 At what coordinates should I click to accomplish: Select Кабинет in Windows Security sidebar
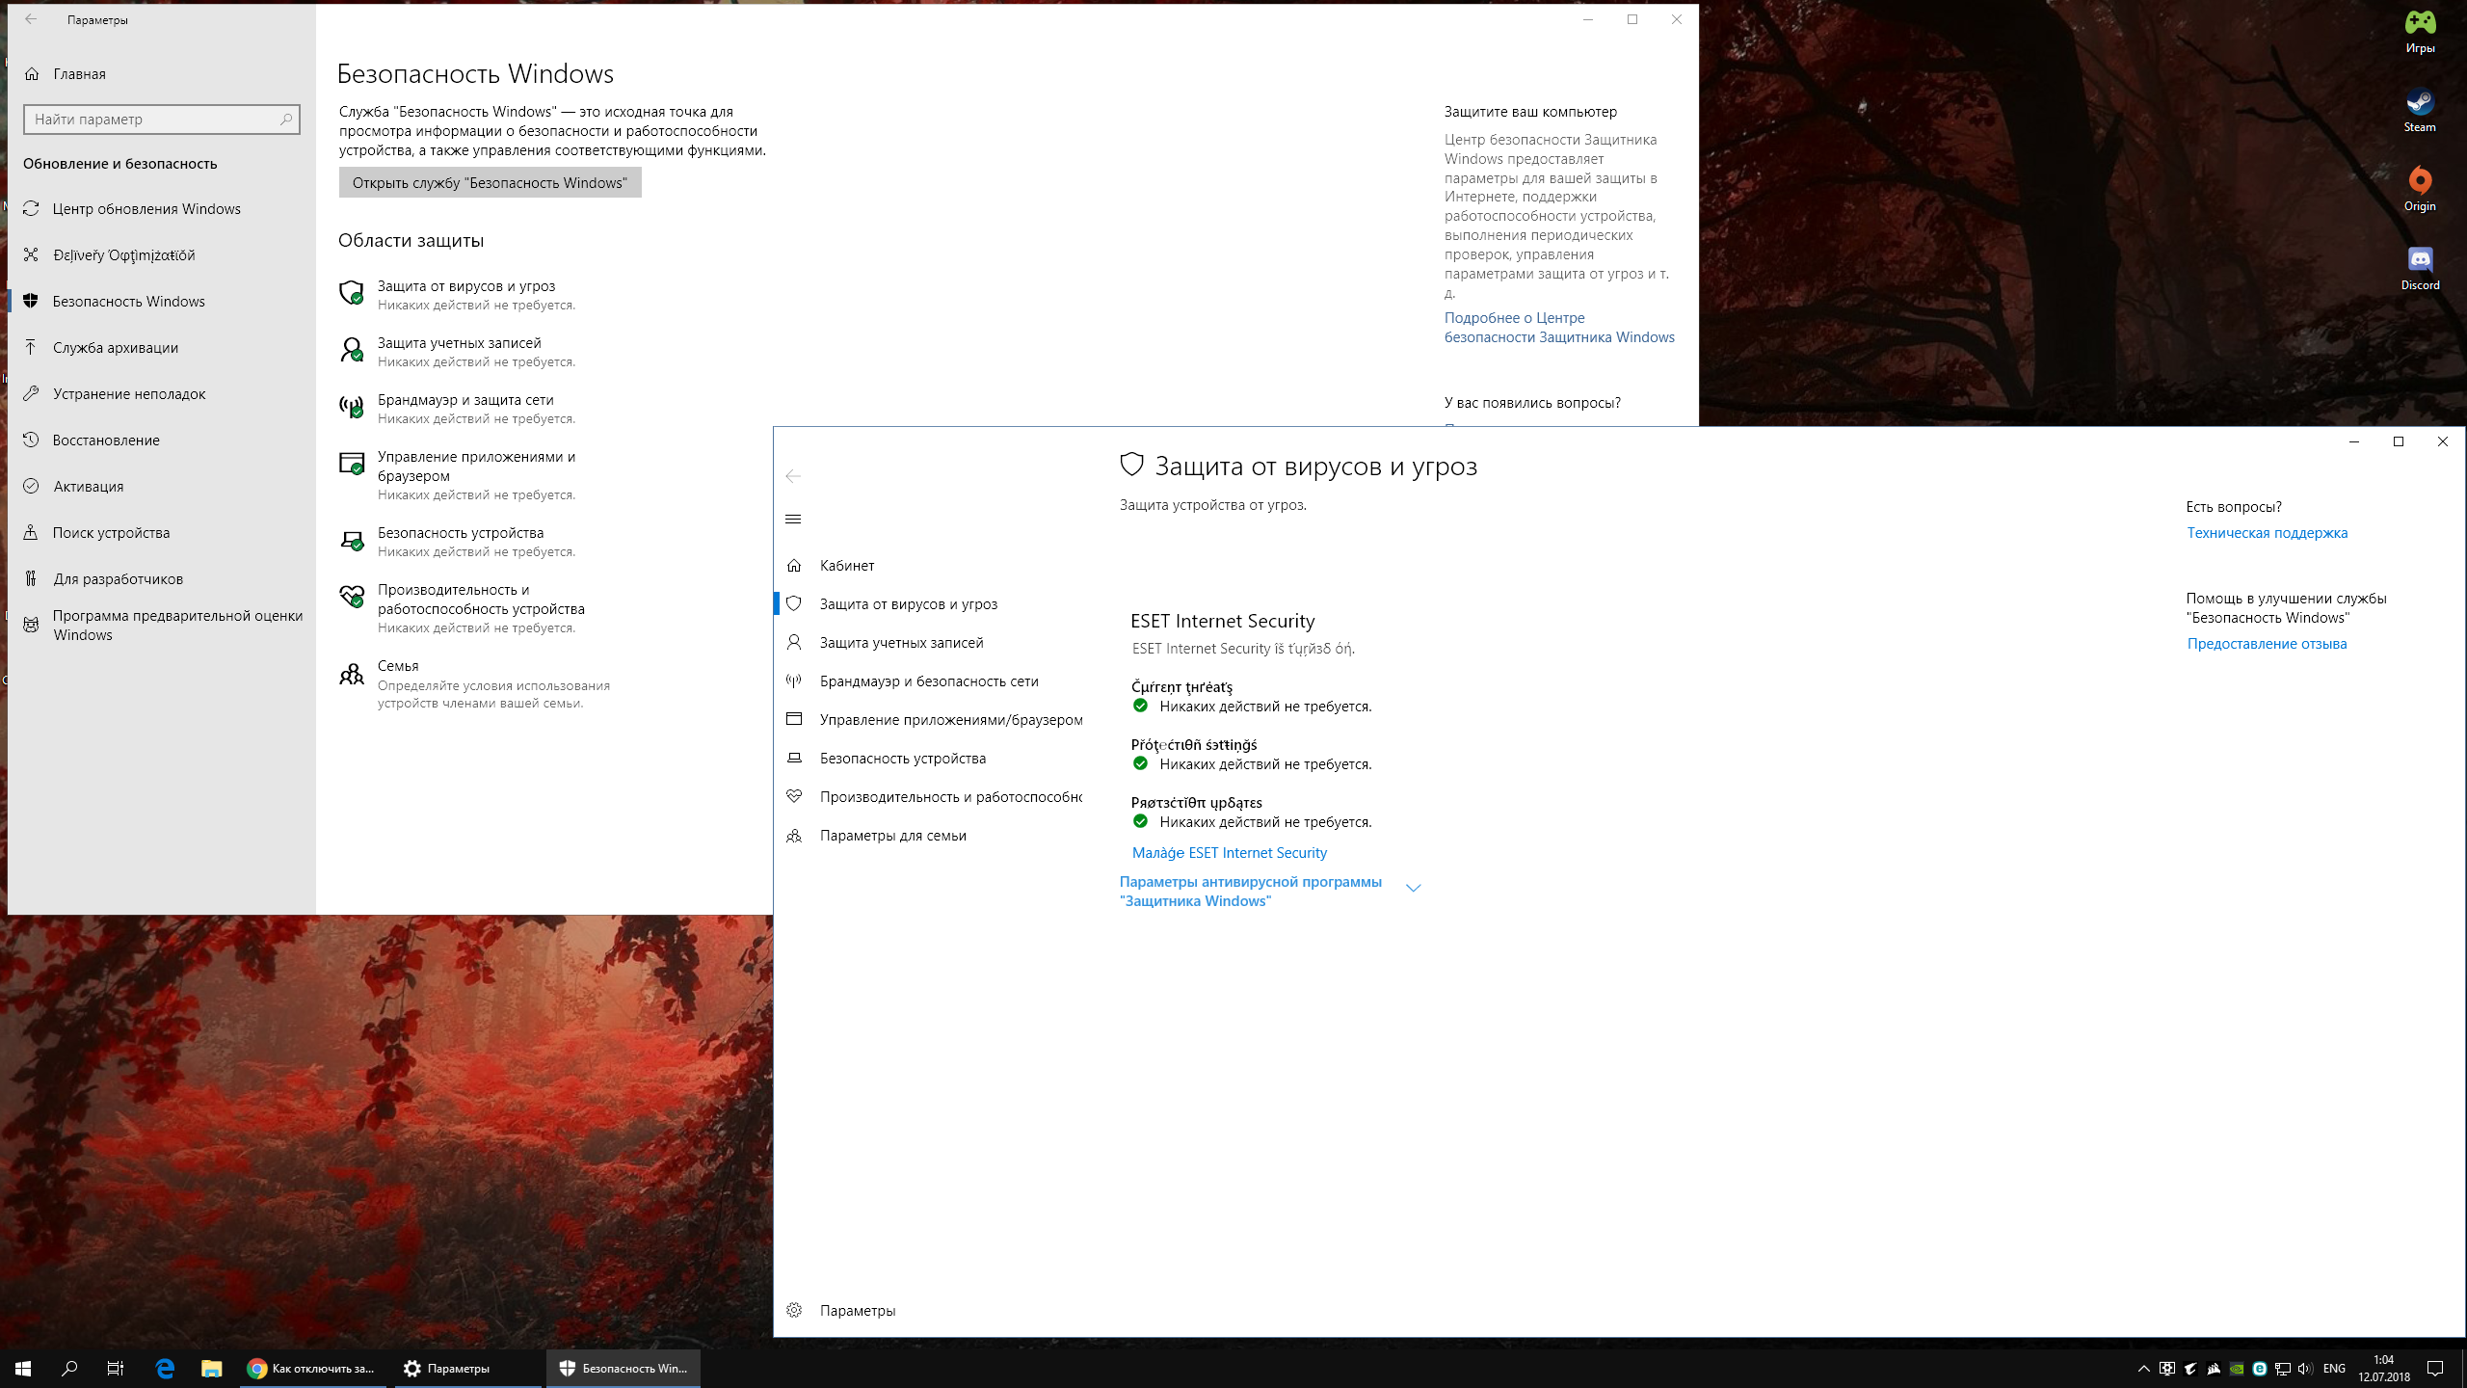coord(930,566)
